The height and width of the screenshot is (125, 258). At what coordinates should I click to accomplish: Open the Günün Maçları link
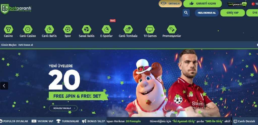(9, 45)
